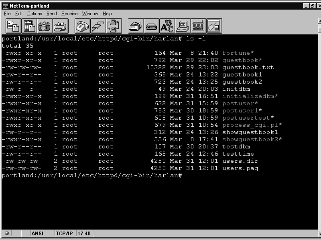Open the Window menu

[90, 14]
